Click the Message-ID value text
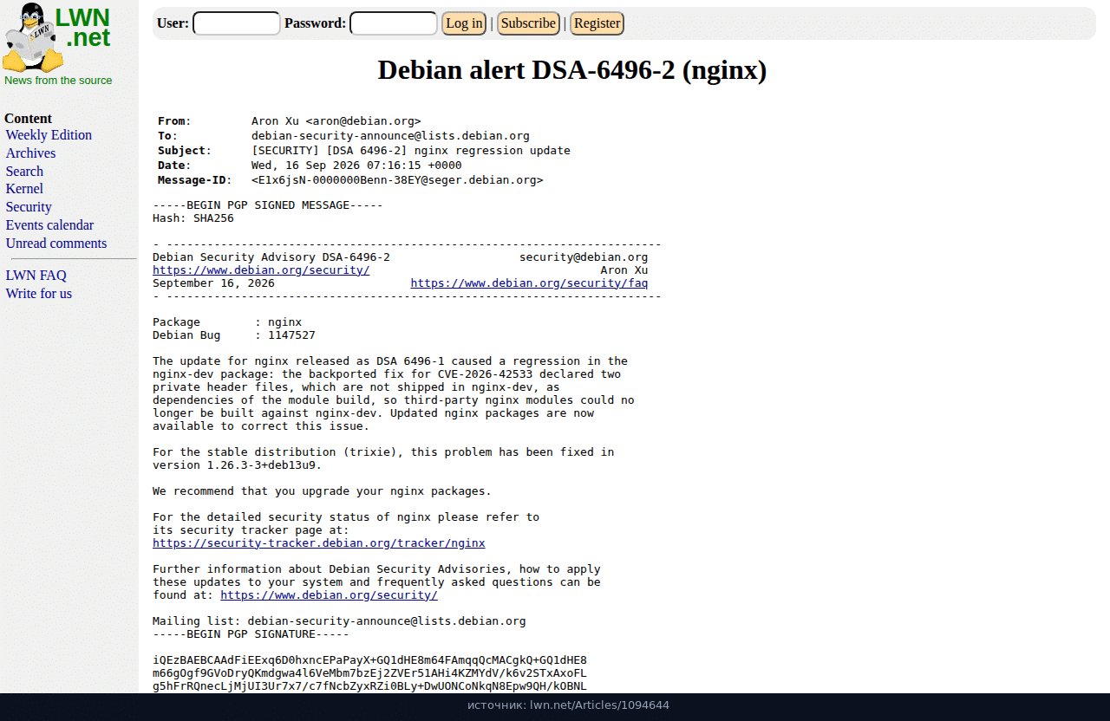The image size is (1110, 721). [397, 180]
